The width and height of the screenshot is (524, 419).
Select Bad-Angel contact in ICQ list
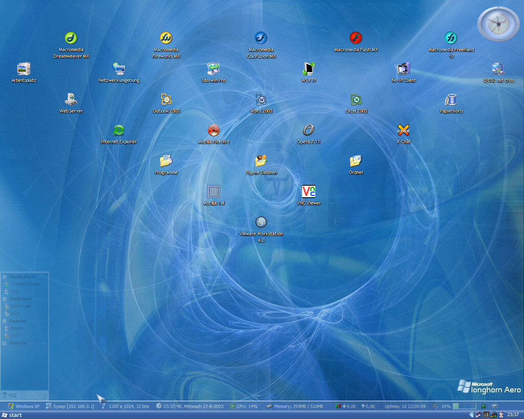(20, 306)
